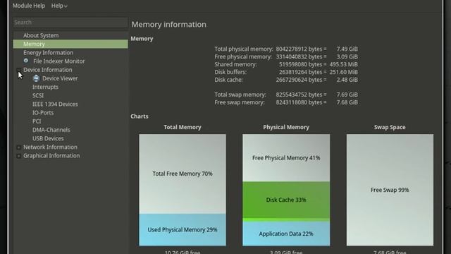Image resolution: width=451 pixels, height=254 pixels.
Task: Click the green Disk Cache chart segment
Action: click(286, 200)
